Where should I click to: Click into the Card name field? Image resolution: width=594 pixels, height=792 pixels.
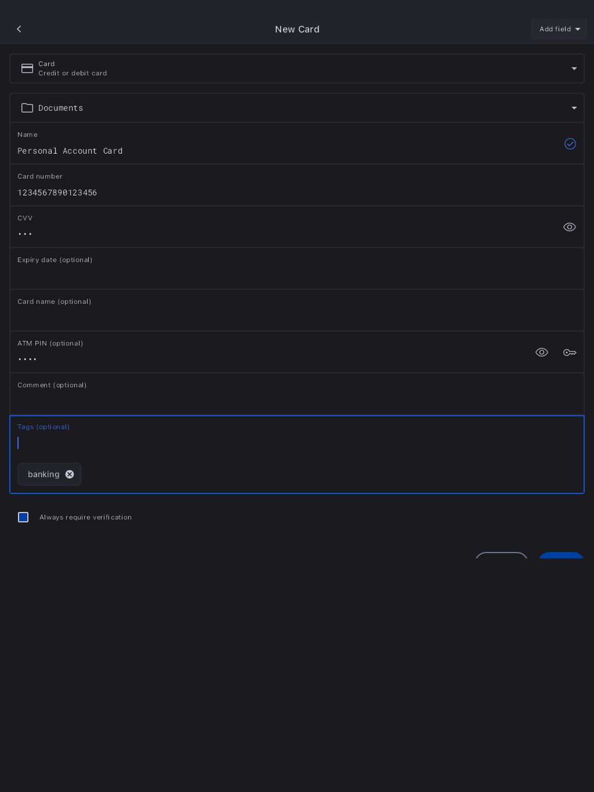coord(290,317)
